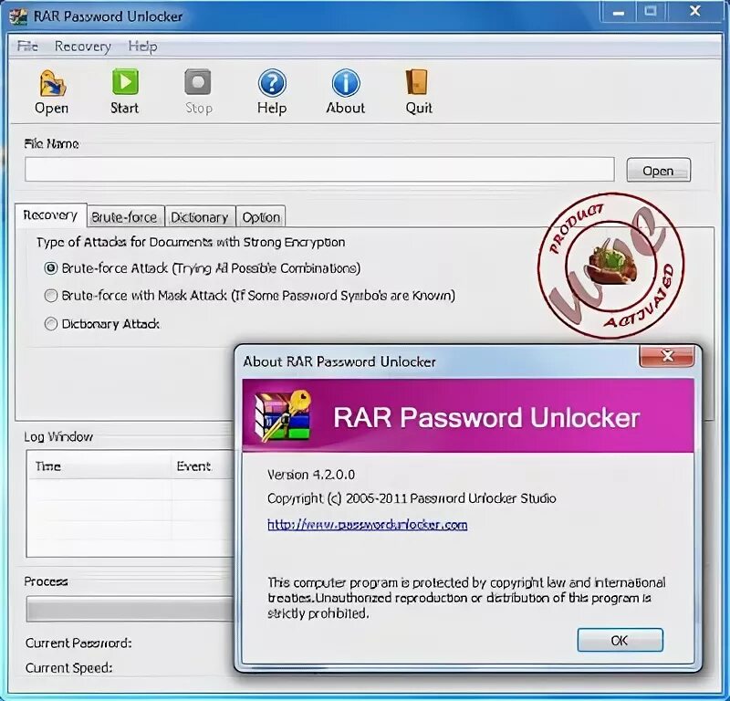Close the About RAR Password Unlocker dialog
730x701 pixels.
[667, 356]
